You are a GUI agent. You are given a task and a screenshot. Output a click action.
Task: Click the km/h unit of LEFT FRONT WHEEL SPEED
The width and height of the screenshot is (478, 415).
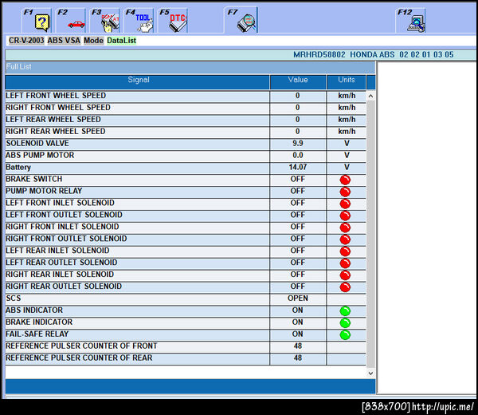click(347, 96)
